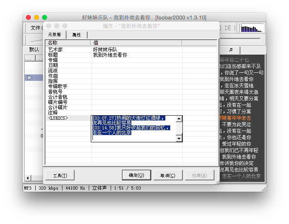Image resolution: width=289 pixels, height=224 pixels.
Task: Click the 320 kbps status bar entry
Action: [48, 188]
